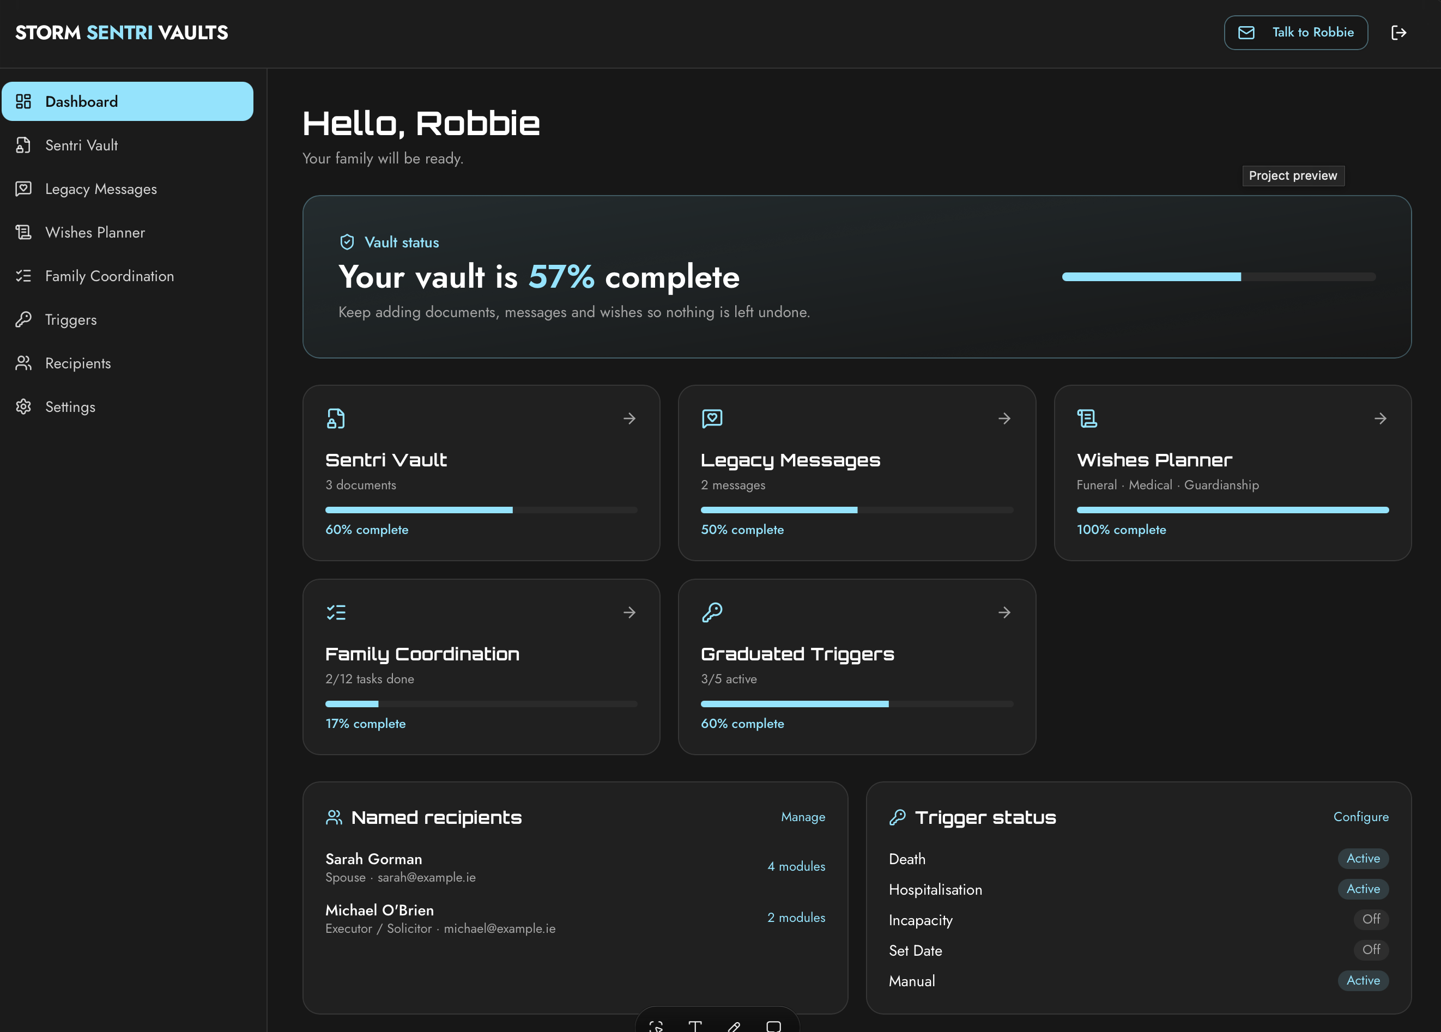Image resolution: width=1441 pixels, height=1032 pixels.
Task: Click the 'Hospitalisation' trigger label
Action: click(935, 890)
